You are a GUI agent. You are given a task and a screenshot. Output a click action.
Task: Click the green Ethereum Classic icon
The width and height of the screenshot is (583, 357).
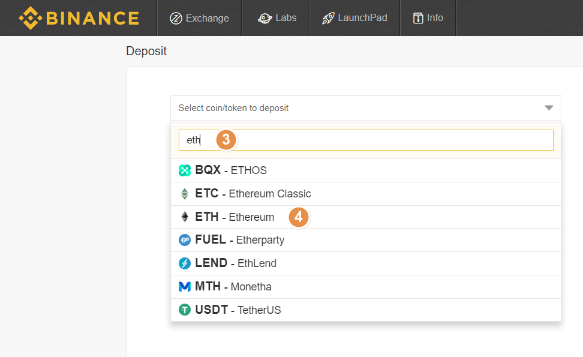[x=185, y=194]
